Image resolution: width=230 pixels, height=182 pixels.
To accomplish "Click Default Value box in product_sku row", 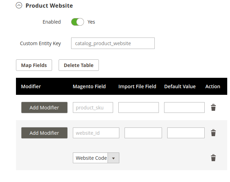I will (184, 108).
